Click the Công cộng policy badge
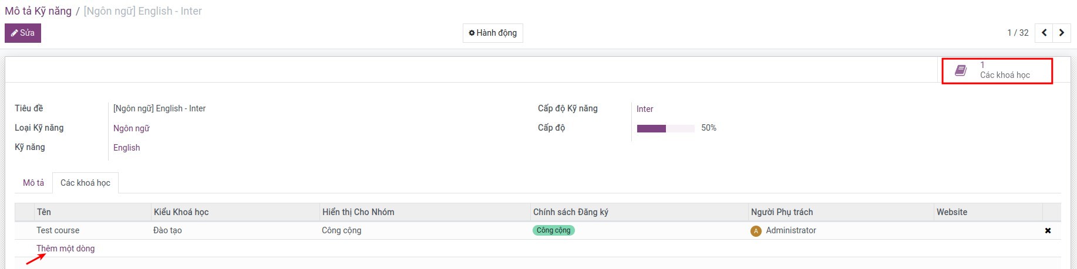The width and height of the screenshot is (1077, 269). pos(553,230)
